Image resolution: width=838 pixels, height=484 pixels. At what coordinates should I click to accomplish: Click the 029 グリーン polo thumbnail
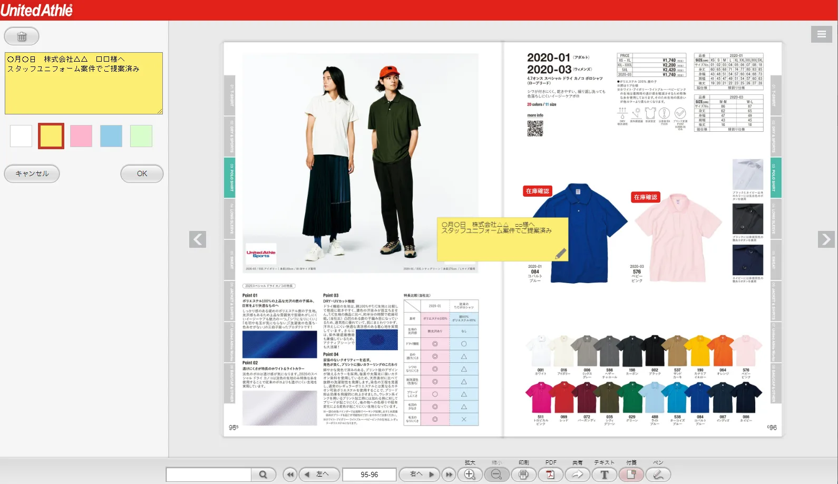[x=632, y=398]
